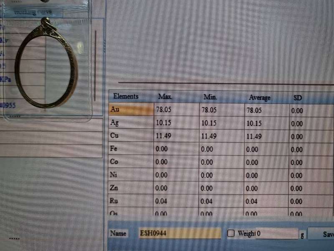Click the Elements column header
The height and width of the screenshot is (251, 334).
pyautogui.click(x=126, y=97)
